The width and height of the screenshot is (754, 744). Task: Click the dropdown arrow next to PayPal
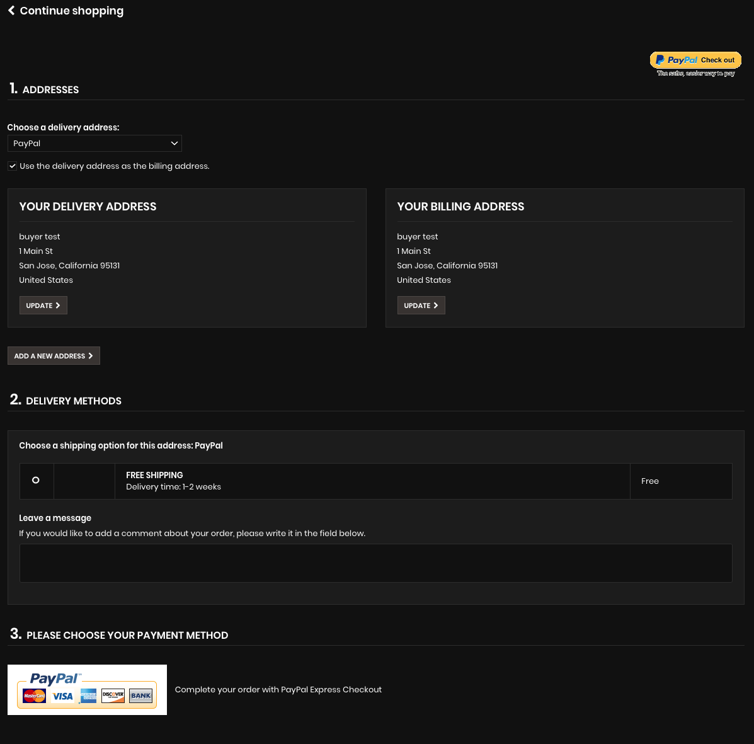(x=174, y=143)
